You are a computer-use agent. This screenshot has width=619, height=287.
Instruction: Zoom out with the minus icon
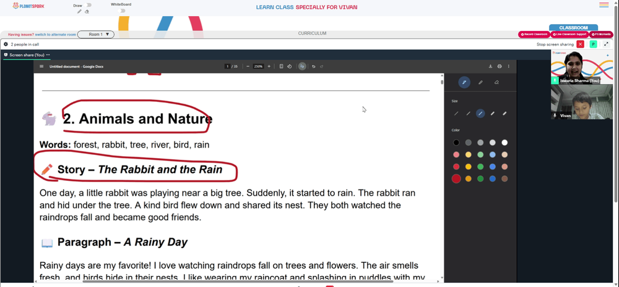(248, 67)
